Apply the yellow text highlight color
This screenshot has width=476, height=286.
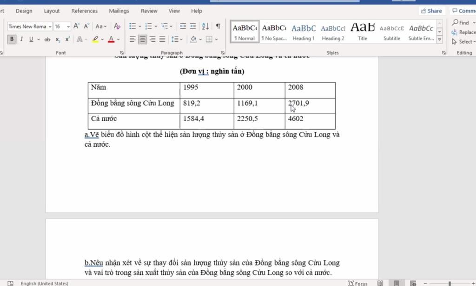coord(95,39)
